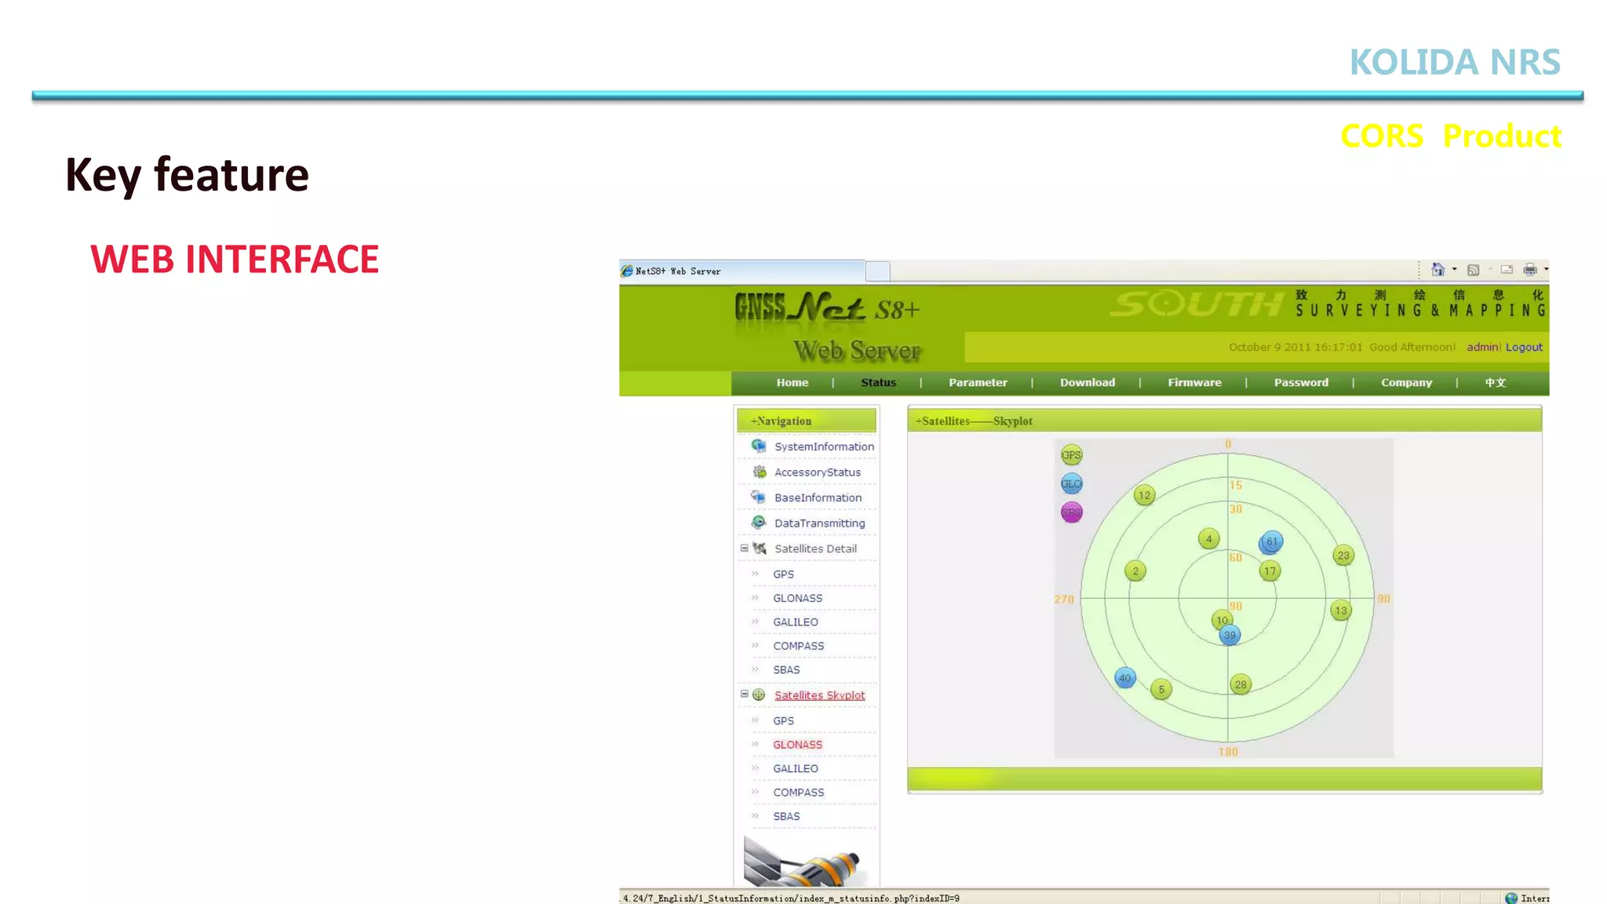
Task: Open the Download menu item
Action: pyautogui.click(x=1087, y=382)
